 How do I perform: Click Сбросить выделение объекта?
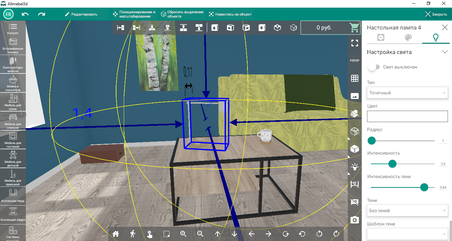click(182, 14)
